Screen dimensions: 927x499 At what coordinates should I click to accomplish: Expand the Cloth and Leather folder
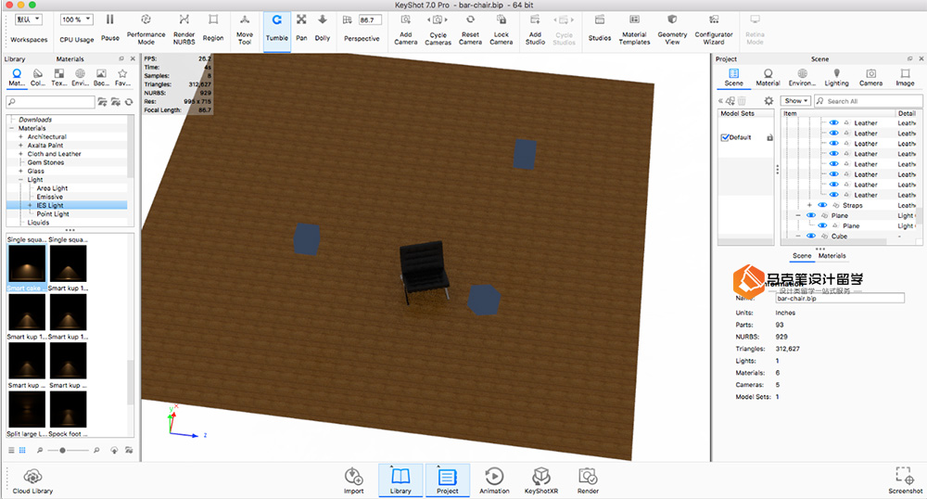(20, 154)
